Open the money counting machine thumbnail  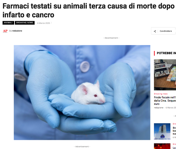tap(165, 75)
